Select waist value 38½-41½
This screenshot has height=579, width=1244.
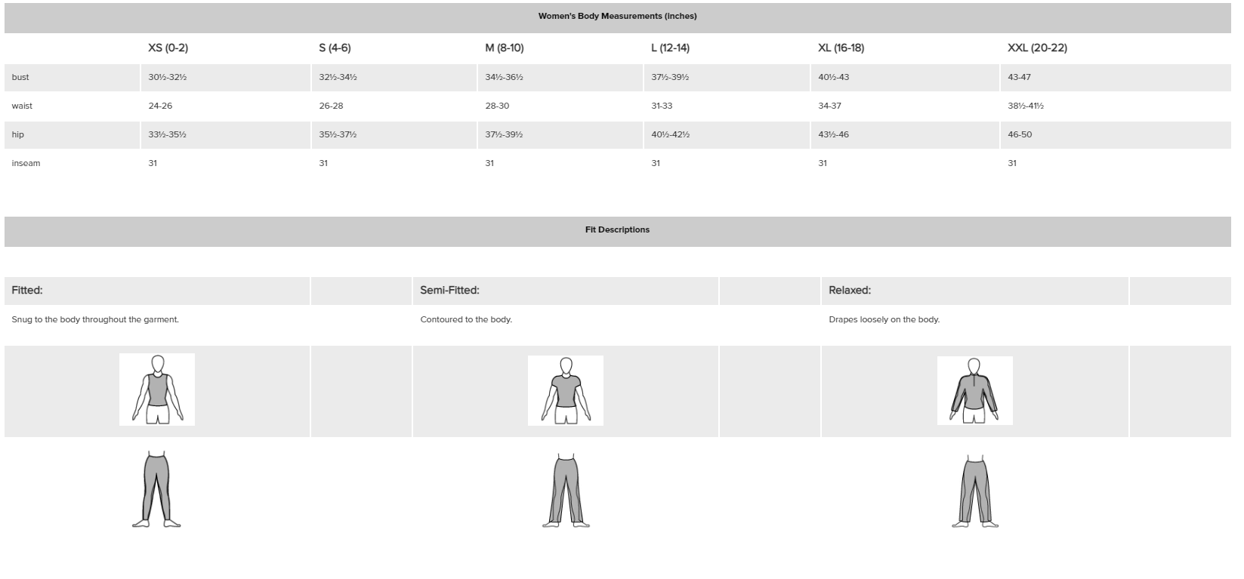tap(1026, 106)
